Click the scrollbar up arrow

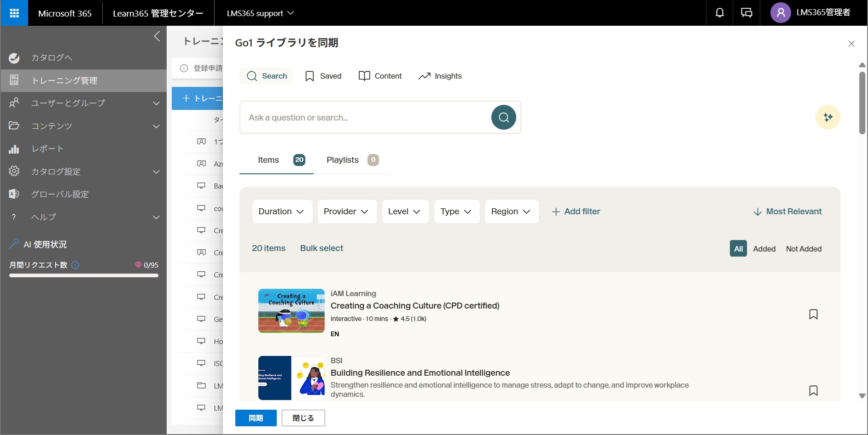coord(862,65)
